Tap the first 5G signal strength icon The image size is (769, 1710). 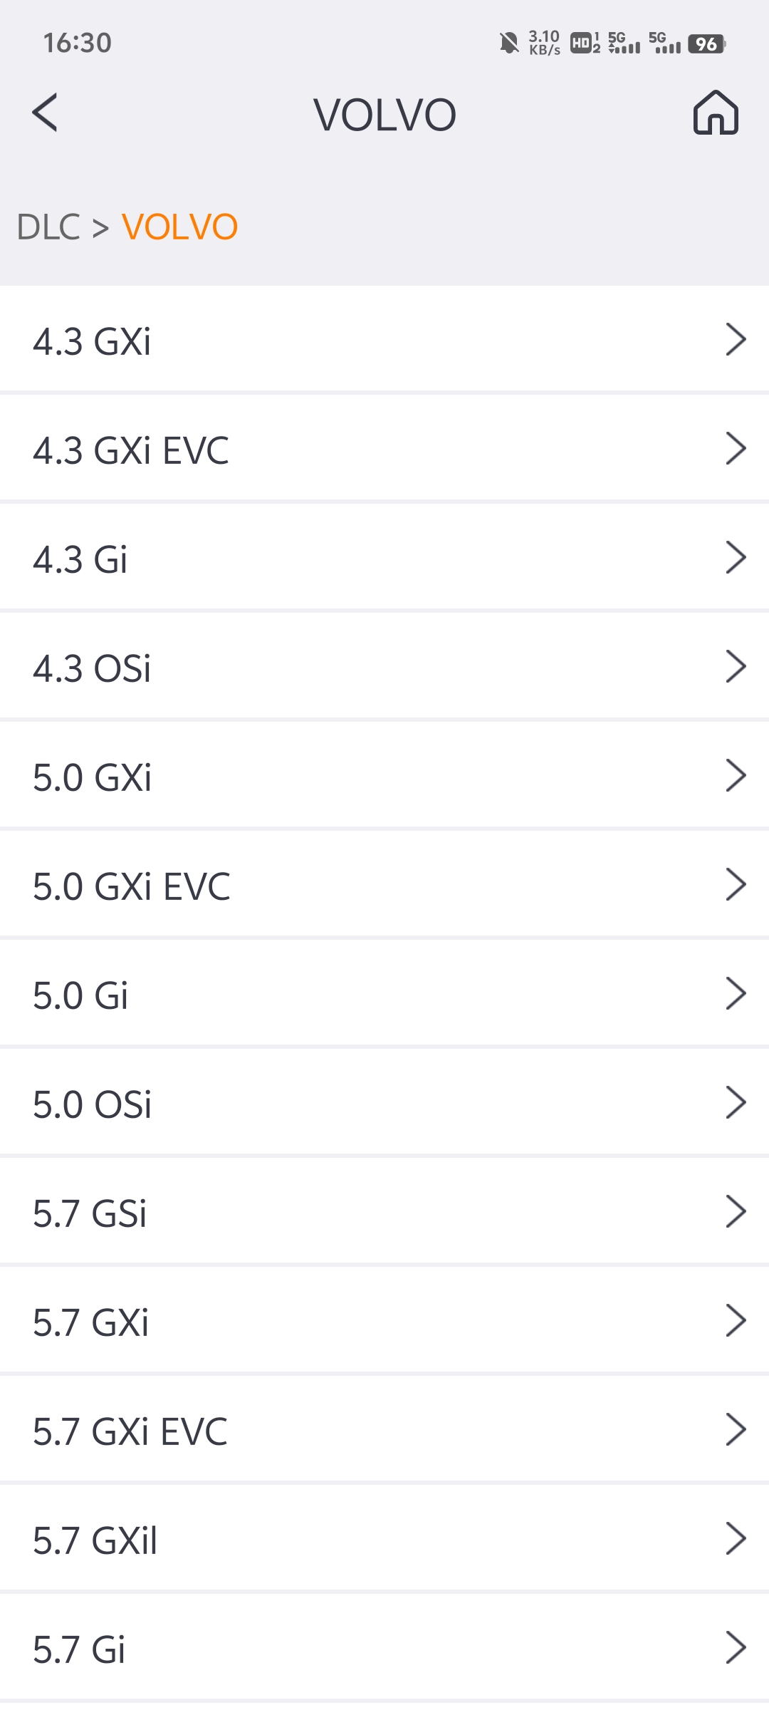tap(624, 43)
